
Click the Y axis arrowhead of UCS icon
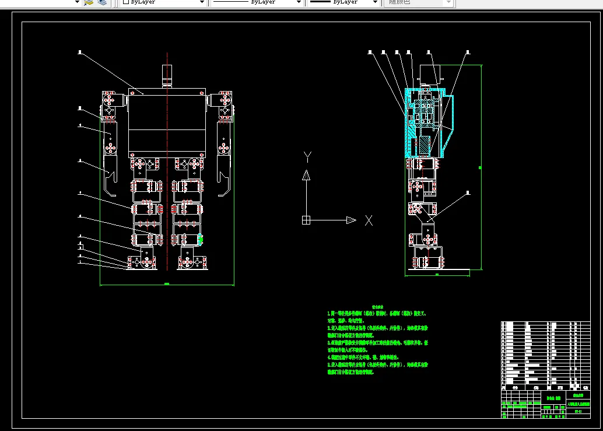pos(306,175)
